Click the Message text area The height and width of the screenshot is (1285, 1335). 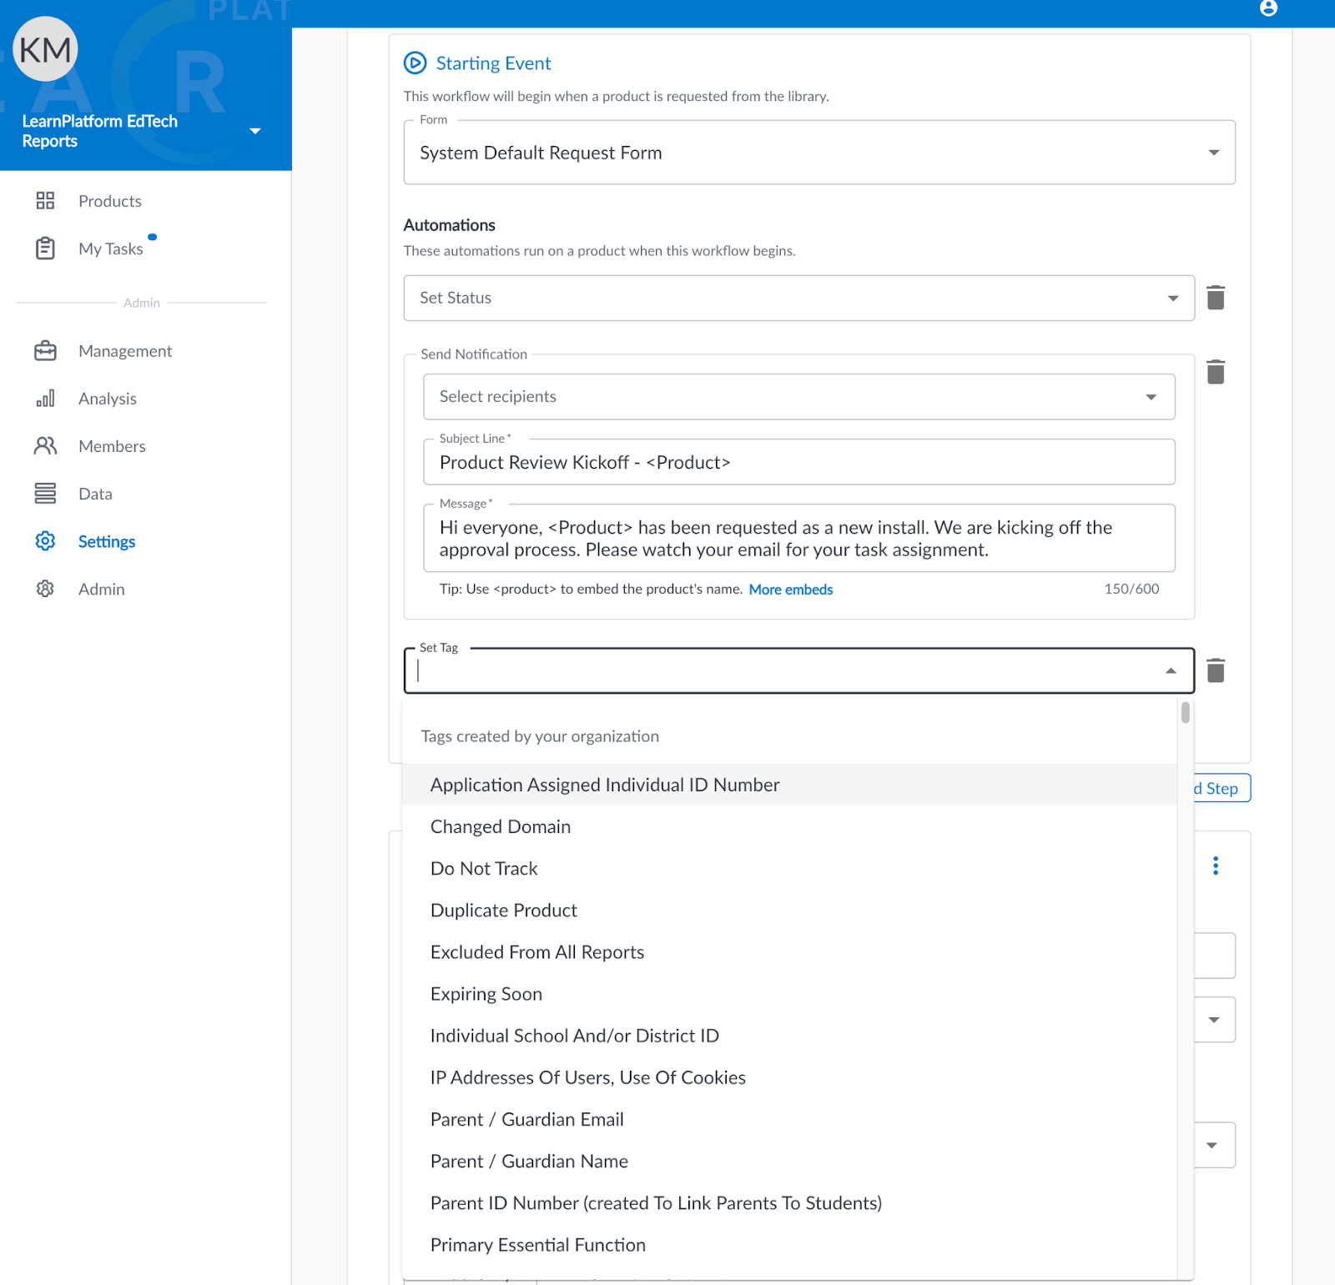coord(799,538)
